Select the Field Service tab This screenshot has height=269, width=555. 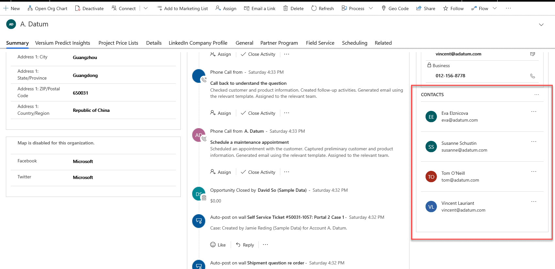point(320,43)
